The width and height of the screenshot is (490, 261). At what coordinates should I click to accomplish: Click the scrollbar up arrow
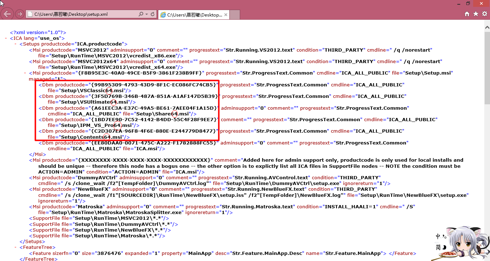click(487, 27)
